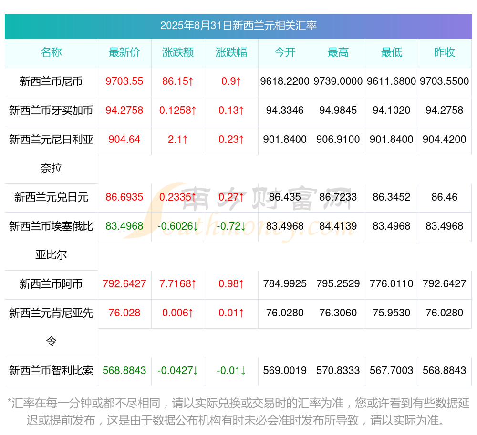Click latest price 76.028
Screen dimensions: 477x435
pyautogui.click(x=124, y=313)
